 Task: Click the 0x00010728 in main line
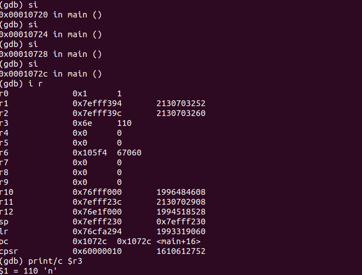51,54
